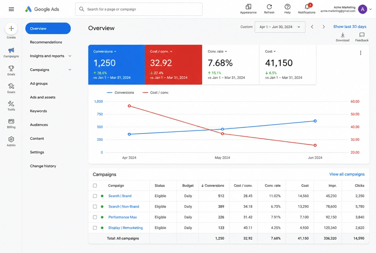The height and width of the screenshot is (253, 376).
Task: Check the Performance Max row checkbox
Action: tap(95, 217)
